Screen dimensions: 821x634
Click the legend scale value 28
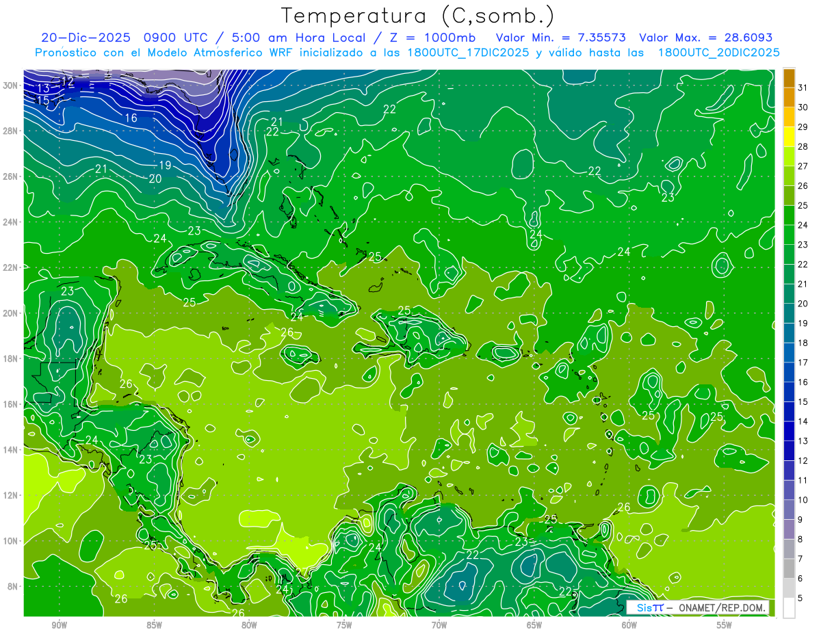(x=803, y=146)
